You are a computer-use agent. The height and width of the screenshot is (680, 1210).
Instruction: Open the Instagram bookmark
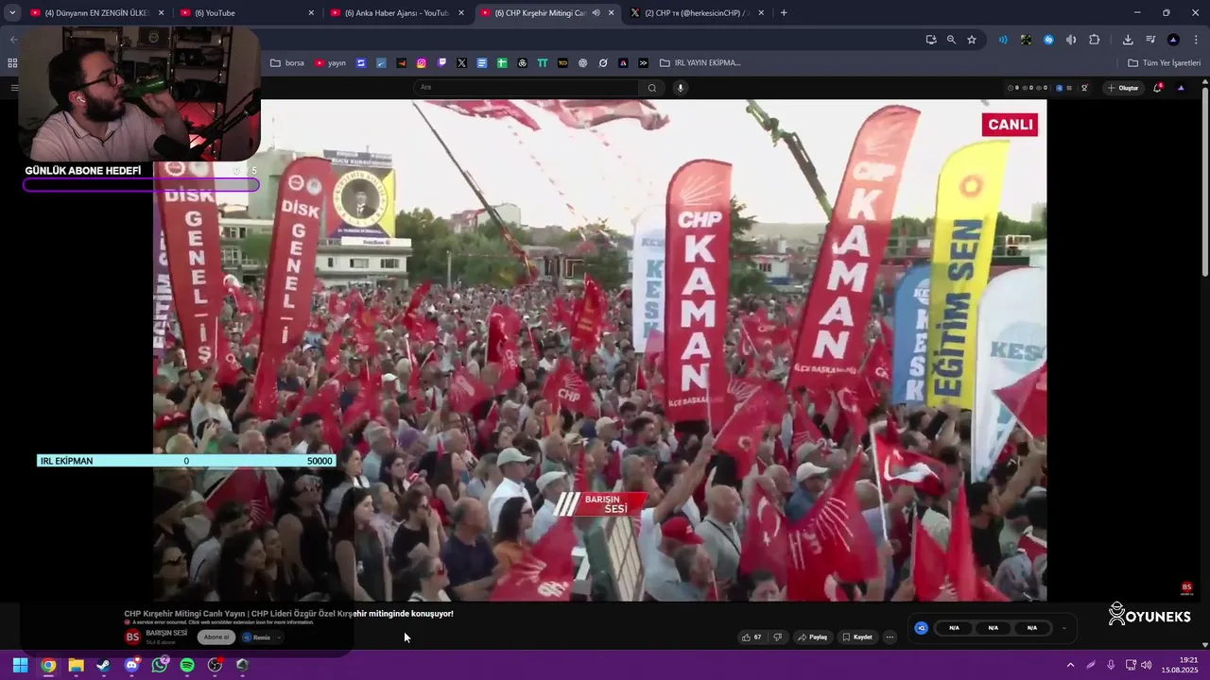click(422, 63)
